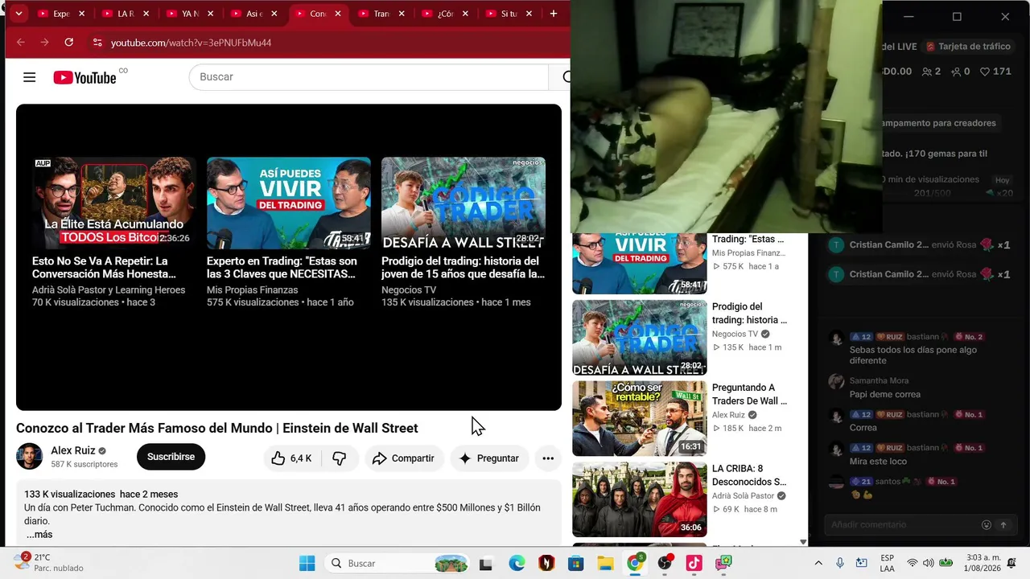Open the three-dot more actions menu

[548, 458]
